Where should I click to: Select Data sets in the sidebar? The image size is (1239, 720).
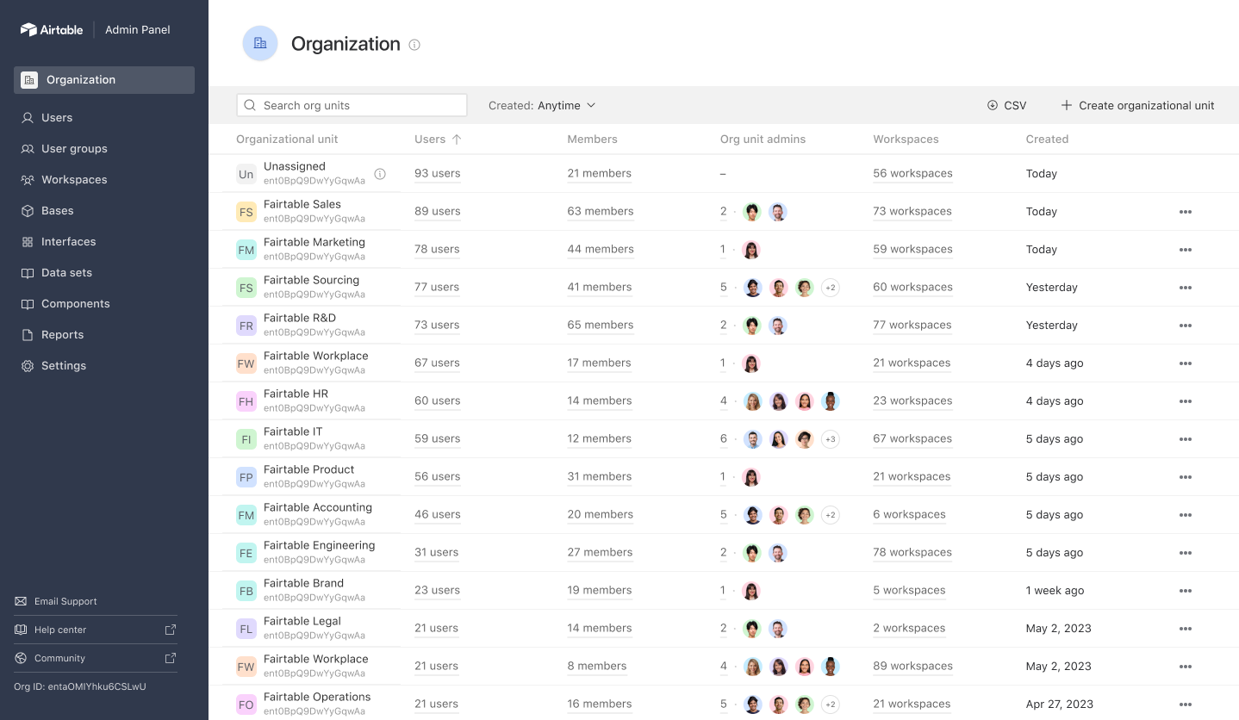tap(68, 272)
